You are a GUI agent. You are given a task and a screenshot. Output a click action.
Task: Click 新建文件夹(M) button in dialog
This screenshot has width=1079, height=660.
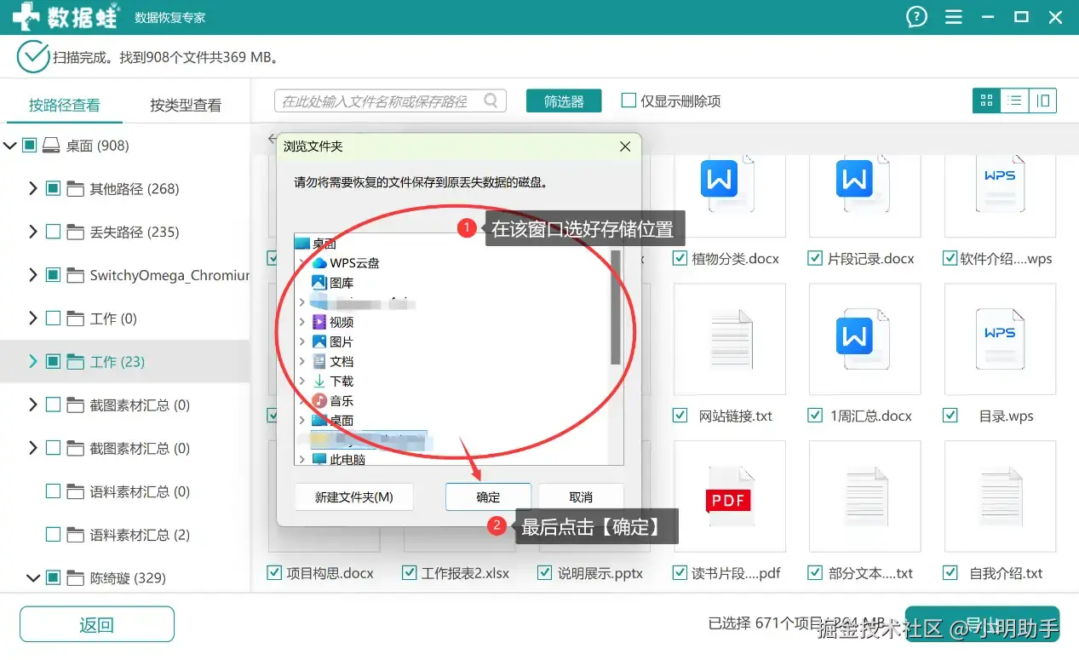pos(354,496)
